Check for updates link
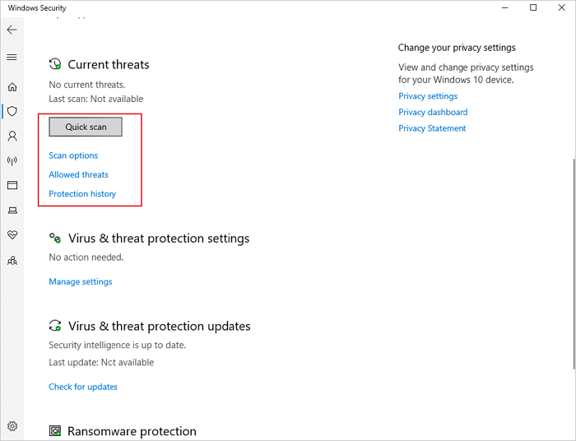 (x=83, y=387)
